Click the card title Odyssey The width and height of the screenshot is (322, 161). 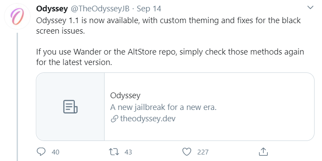[125, 96]
